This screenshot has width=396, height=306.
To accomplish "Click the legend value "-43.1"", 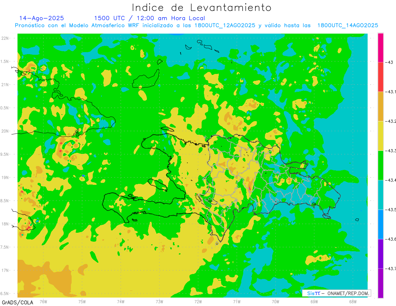I will point(391,92).
